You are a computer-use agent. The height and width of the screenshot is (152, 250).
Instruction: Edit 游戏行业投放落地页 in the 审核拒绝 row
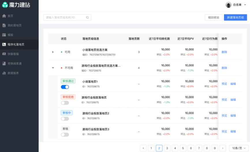(233, 100)
